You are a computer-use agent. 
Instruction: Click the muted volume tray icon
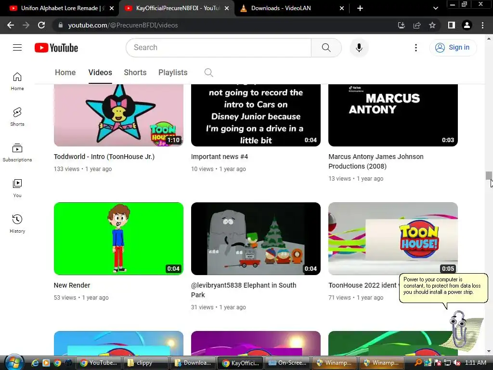click(x=457, y=363)
